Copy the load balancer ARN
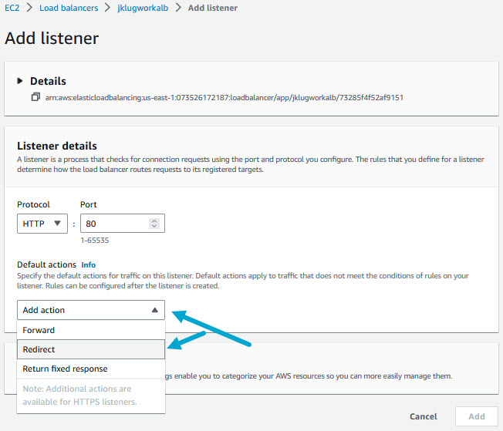This screenshot has height=431, width=503. (35, 98)
